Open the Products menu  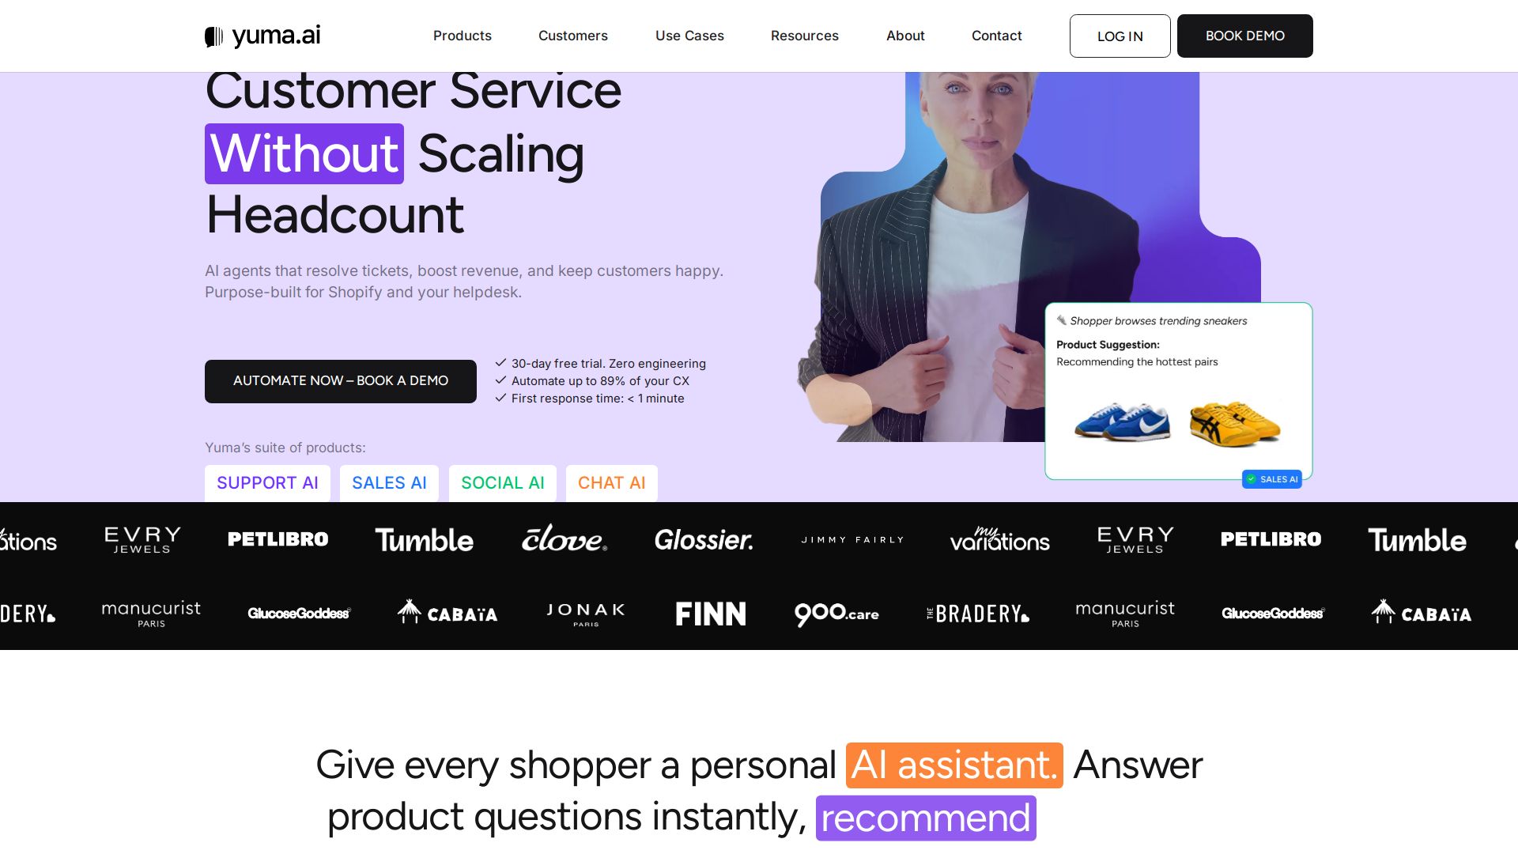463,36
